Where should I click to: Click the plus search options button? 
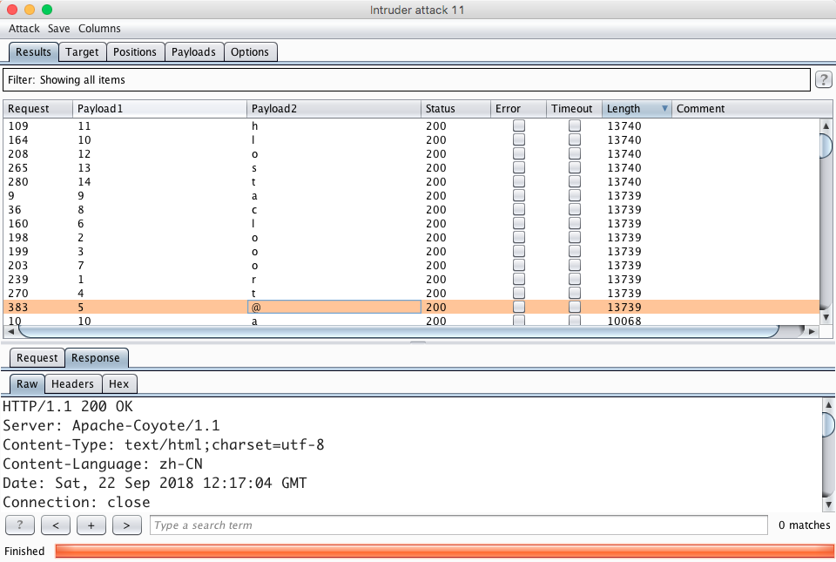pos(91,525)
